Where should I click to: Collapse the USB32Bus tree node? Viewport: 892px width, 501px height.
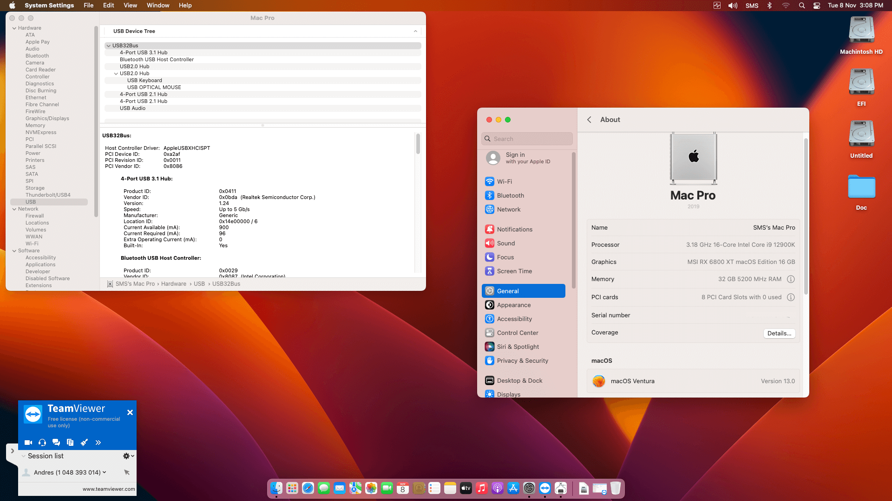[108, 46]
